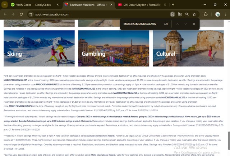The width and height of the screenshot is (230, 156).
Task: Switch to Oscar Maydon YouTube tab
Action: (x=142, y=5)
